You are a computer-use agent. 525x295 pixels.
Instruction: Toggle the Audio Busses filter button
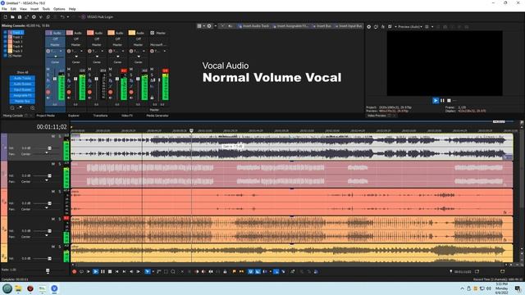[x=22, y=84]
